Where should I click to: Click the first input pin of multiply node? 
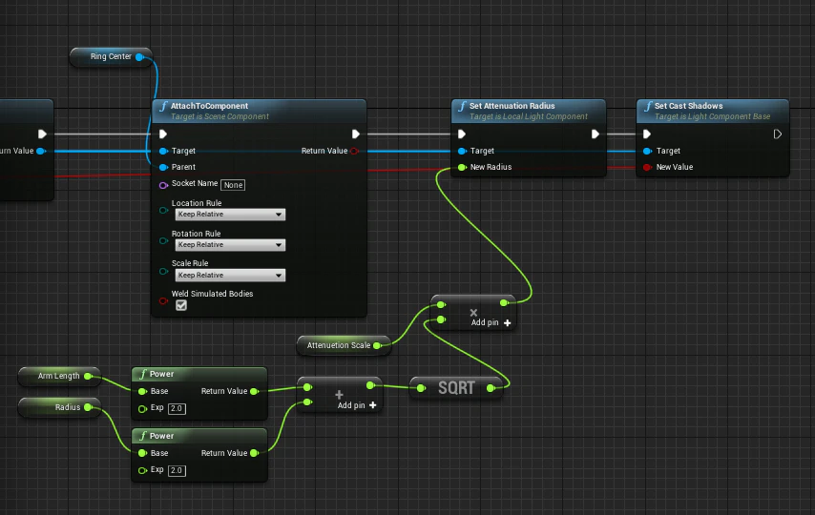pos(441,304)
